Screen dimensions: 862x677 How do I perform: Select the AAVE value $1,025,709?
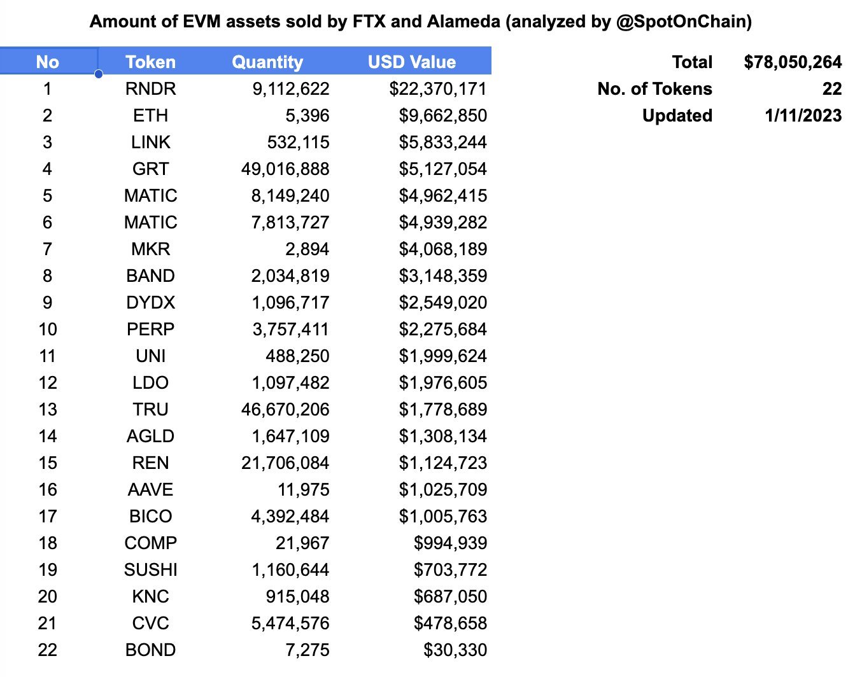coord(442,489)
